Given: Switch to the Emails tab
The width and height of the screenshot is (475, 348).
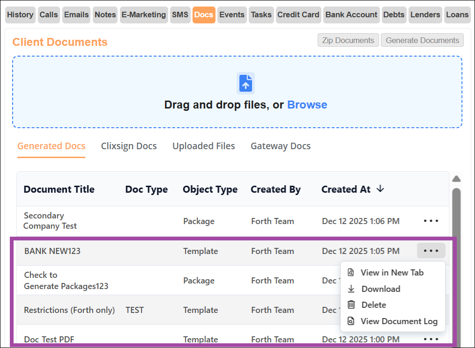Looking at the screenshot, I should 76,14.
